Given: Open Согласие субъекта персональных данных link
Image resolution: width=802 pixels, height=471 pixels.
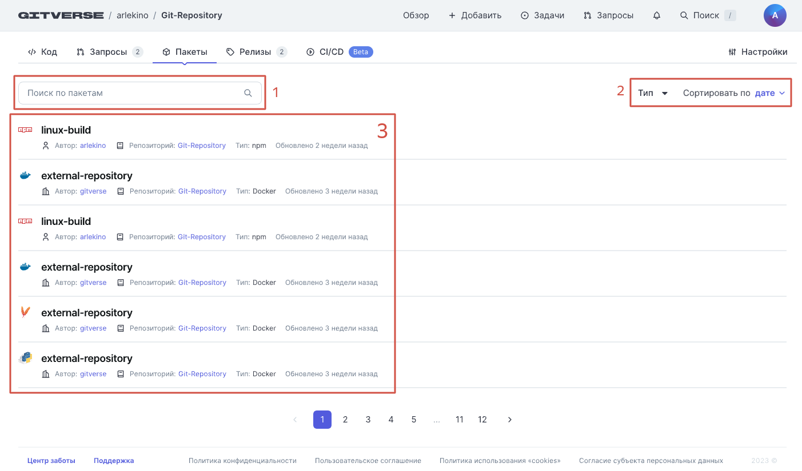Looking at the screenshot, I should (651, 461).
